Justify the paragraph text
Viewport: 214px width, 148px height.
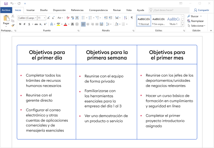tap(97, 24)
